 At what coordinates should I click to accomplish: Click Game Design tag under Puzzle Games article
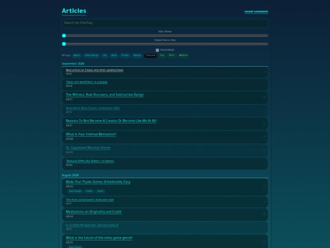(x=75, y=191)
